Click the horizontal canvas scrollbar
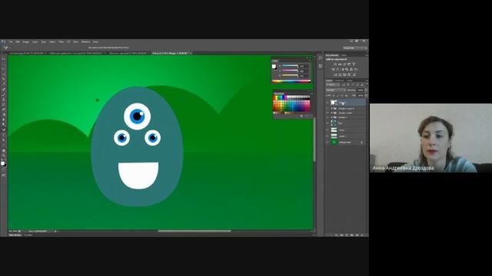492x276 pixels. [194, 232]
